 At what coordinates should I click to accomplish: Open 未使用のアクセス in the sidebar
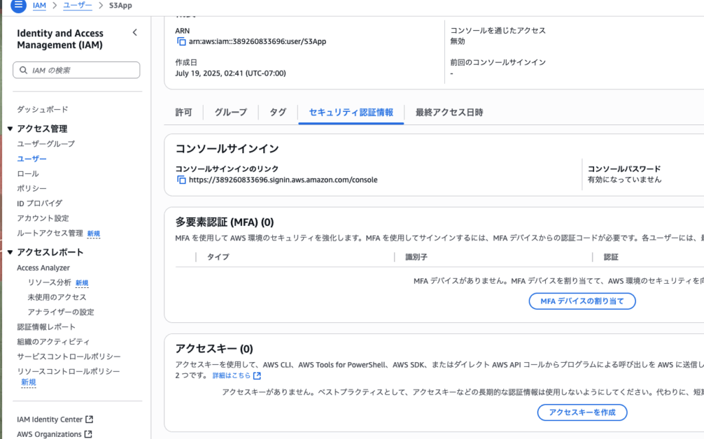point(57,297)
